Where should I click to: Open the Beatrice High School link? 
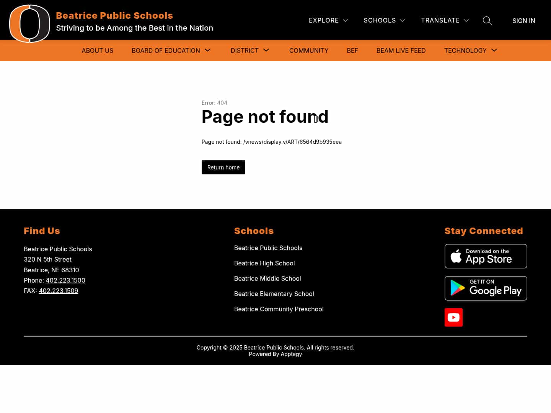pyautogui.click(x=264, y=263)
